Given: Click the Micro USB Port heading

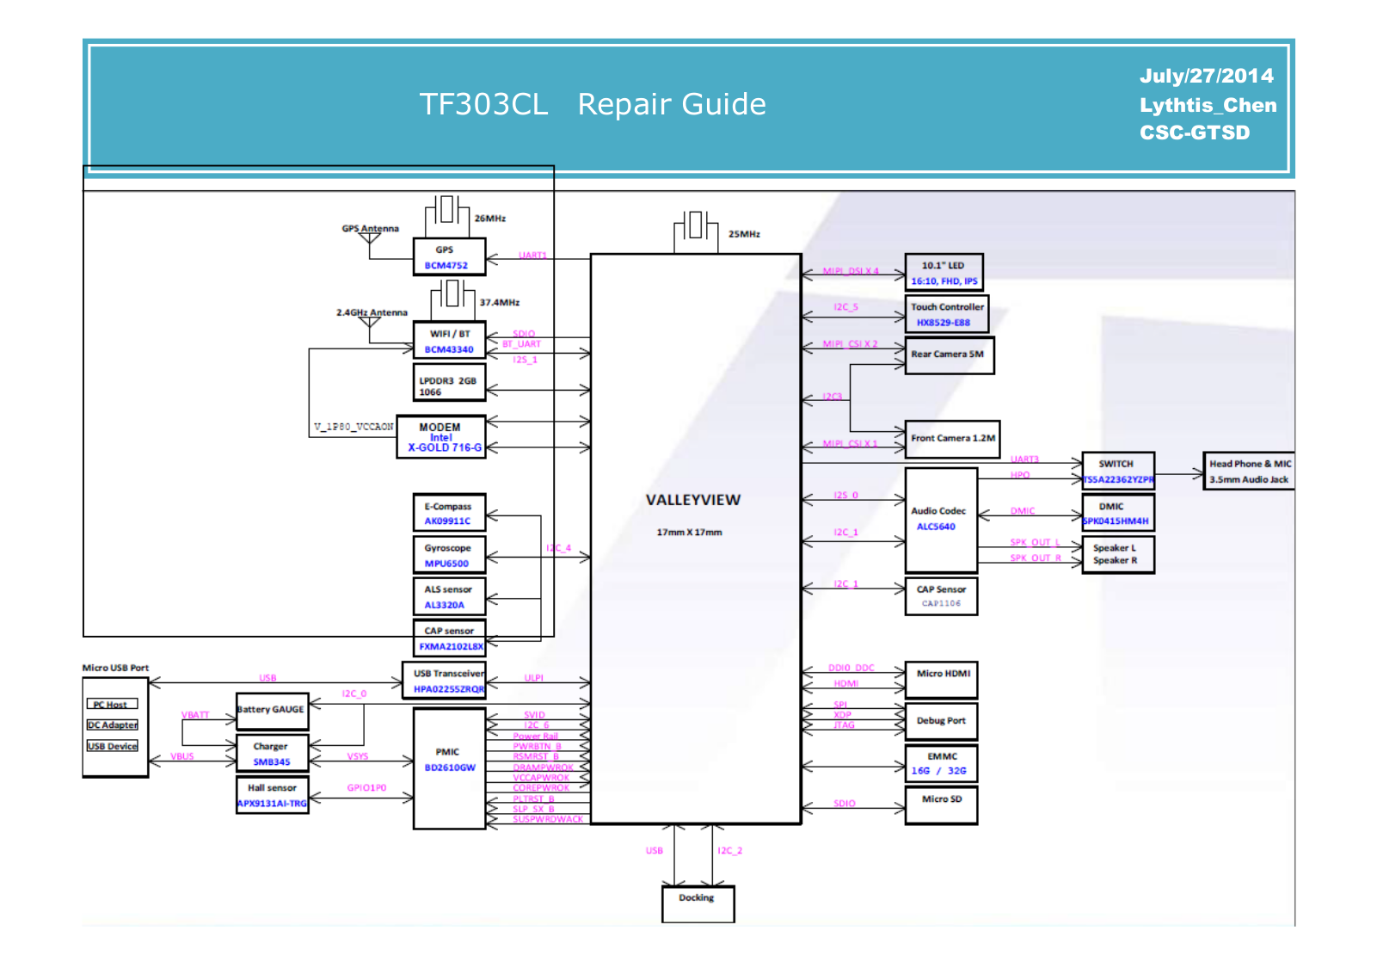Looking at the screenshot, I should click(115, 668).
